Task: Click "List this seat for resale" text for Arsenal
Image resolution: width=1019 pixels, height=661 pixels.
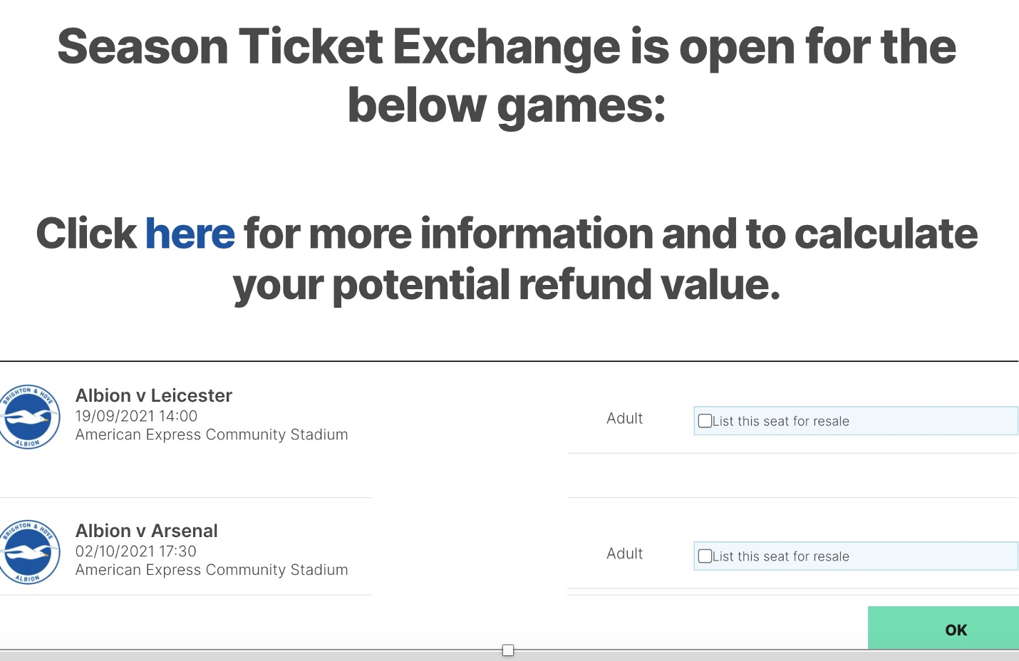Action: coord(781,556)
